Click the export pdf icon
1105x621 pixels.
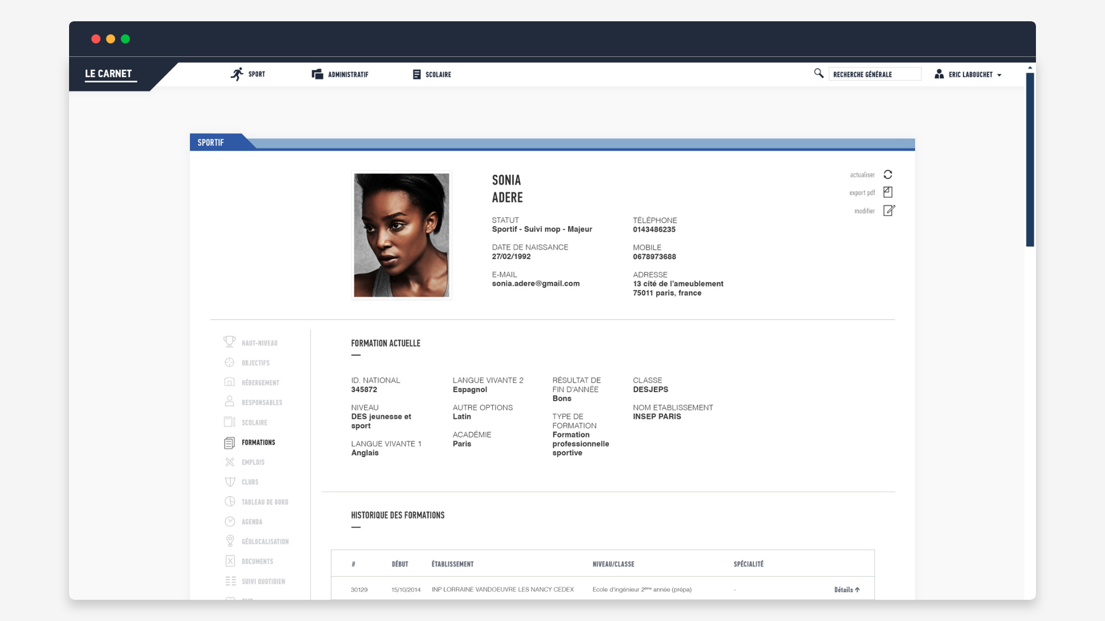[x=887, y=193]
